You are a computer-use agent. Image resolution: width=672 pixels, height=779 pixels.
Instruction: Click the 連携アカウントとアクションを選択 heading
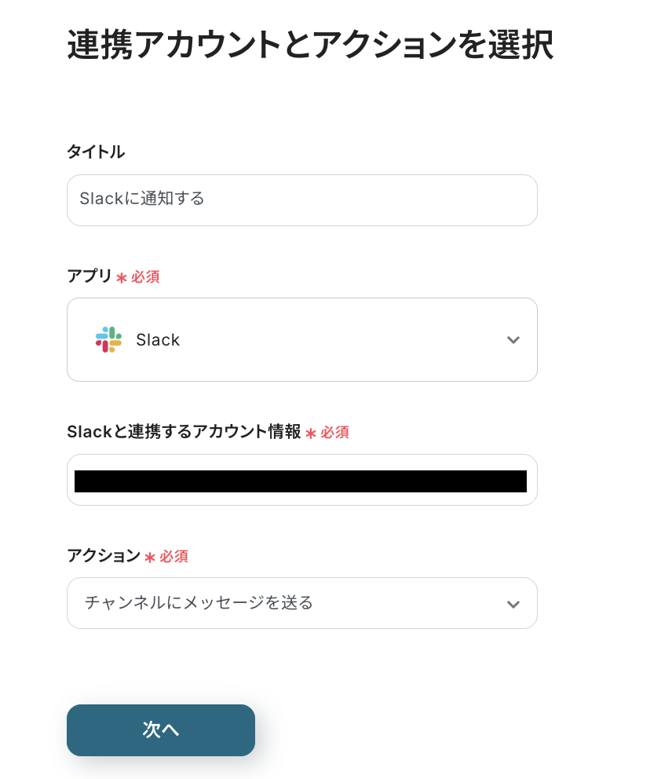(310, 46)
